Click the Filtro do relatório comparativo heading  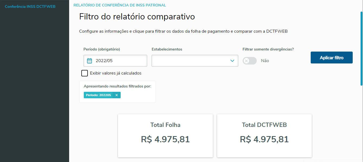[137, 16]
